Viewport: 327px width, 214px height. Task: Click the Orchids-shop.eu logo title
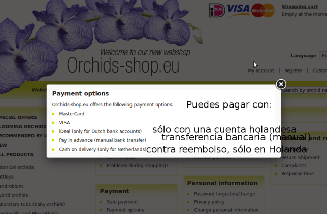click(x=123, y=65)
